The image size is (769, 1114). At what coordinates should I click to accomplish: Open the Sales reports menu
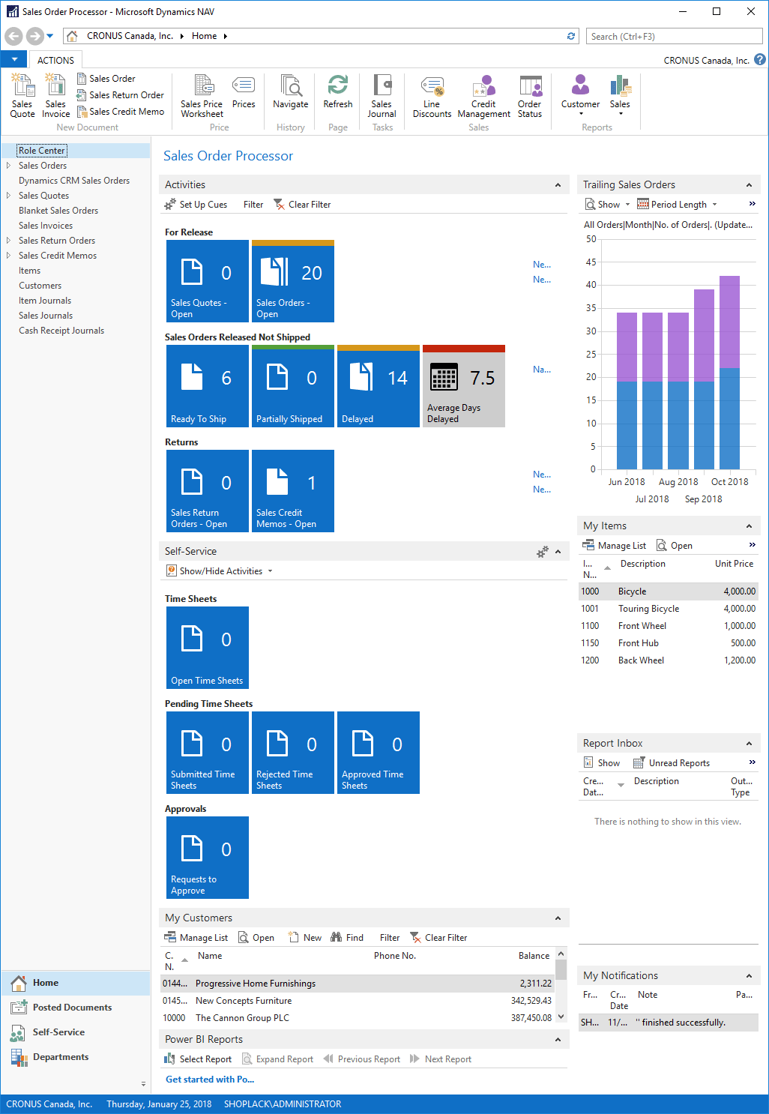(620, 95)
